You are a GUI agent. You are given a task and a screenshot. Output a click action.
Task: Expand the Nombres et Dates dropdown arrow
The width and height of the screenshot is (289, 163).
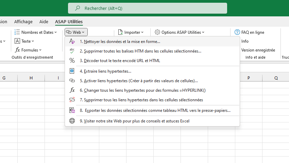point(55,32)
